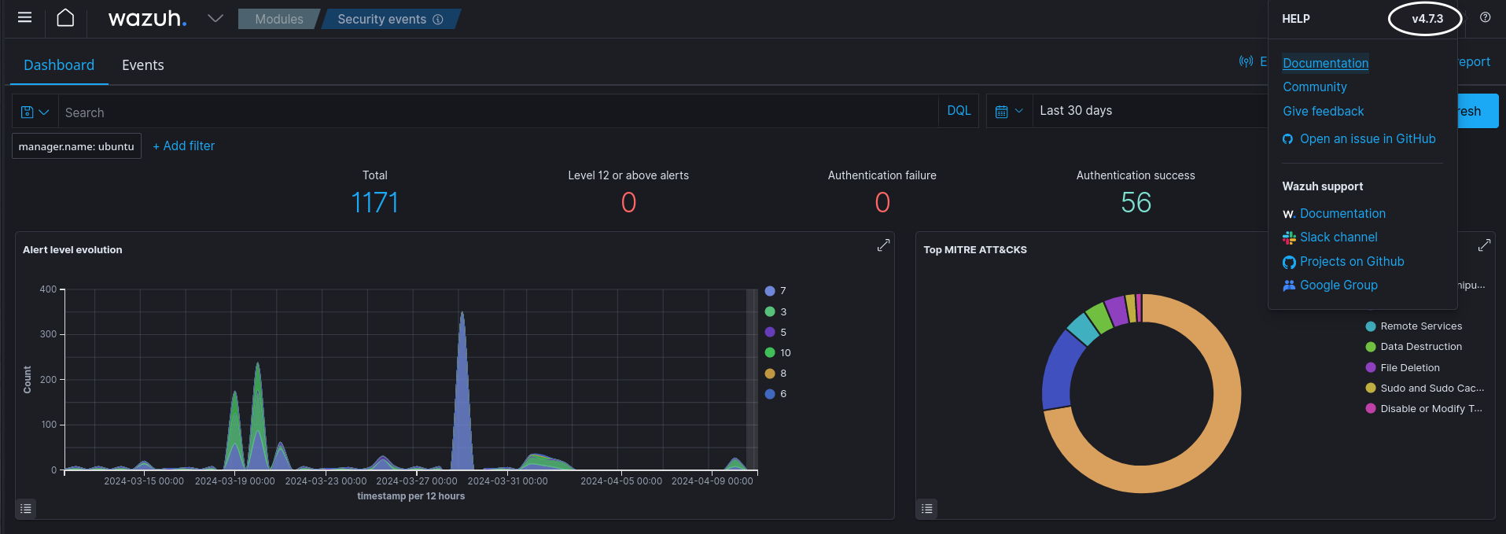Click the v4.7.3 version label
Viewport: 1506px width, 534px height.
tap(1427, 19)
